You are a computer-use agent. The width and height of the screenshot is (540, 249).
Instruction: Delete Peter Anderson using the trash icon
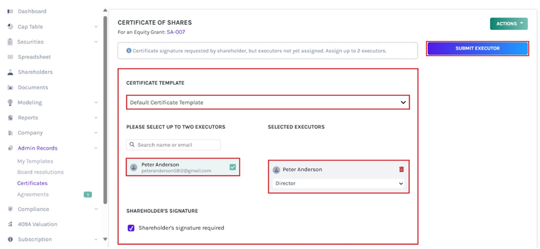point(401,169)
